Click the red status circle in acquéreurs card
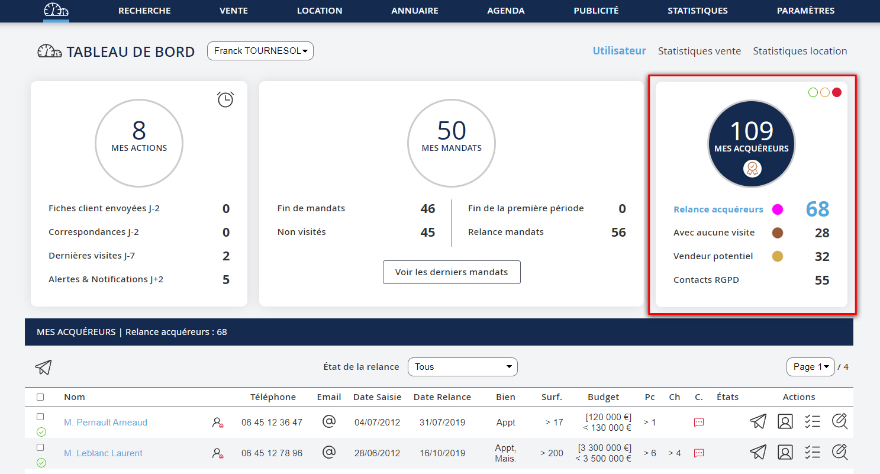Image resolution: width=880 pixels, height=474 pixels. [x=837, y=92]
